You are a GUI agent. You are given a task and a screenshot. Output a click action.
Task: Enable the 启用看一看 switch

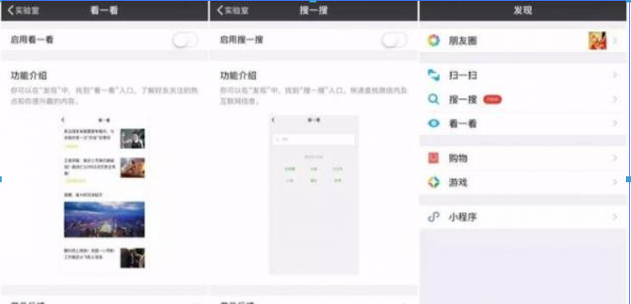coord(185,40)
